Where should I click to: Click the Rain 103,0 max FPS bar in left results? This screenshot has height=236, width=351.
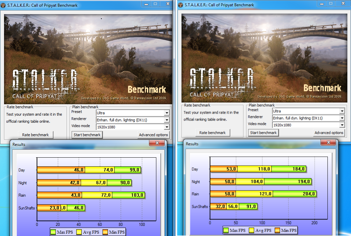[128, 195]
